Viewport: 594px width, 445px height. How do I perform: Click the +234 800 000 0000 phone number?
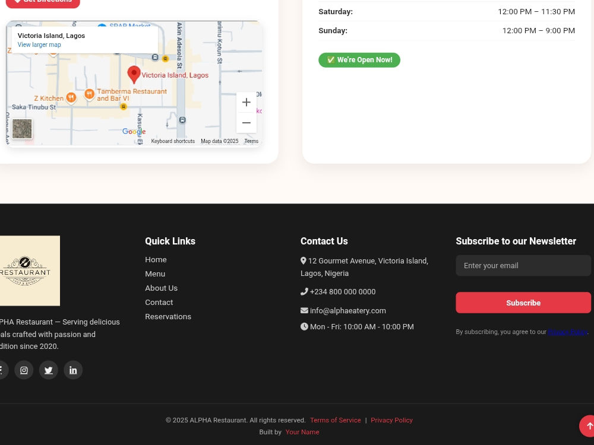(x=343, y=292)
